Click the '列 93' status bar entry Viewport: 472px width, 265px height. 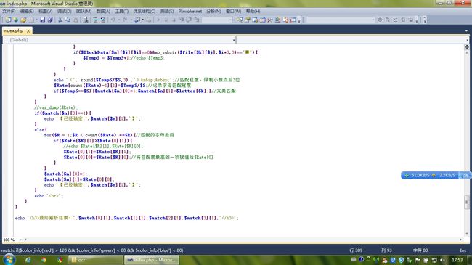click(x=386, y=250)
